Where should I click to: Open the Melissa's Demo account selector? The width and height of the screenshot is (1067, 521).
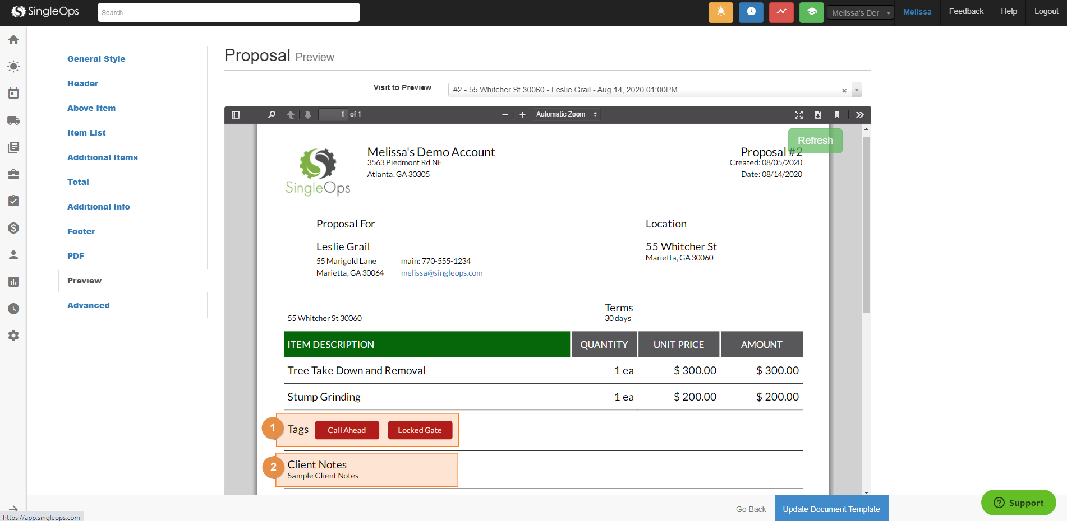(x=860, y=13)
